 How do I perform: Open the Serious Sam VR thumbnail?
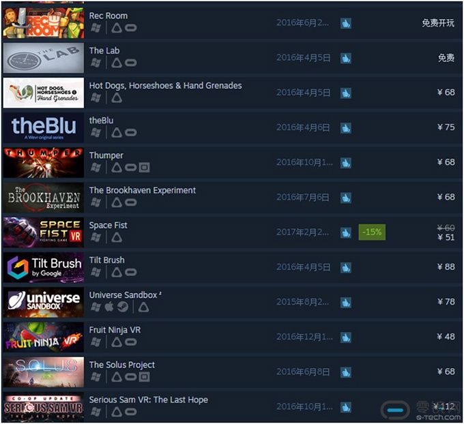point(44,407)
